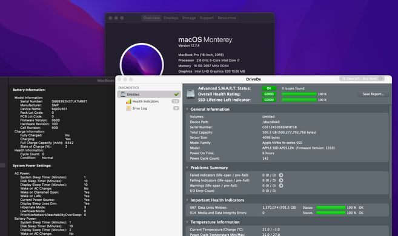Click Full Charge Capacity value 8442
The width and height of the screenshot is (398, 236).
click(x=69, y=143)
